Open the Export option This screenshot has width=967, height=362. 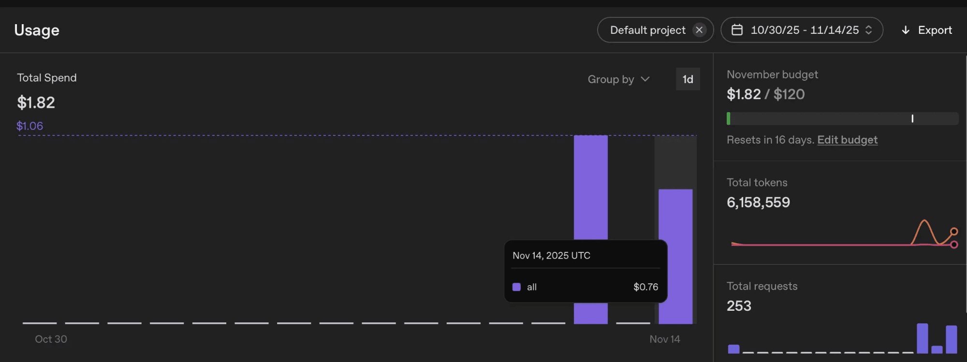pyautogui.click(x=927, y=30)
